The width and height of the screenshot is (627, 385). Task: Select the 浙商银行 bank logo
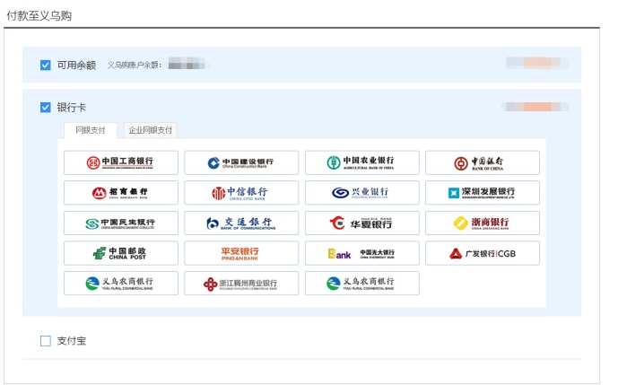click(x=482, y=223)
